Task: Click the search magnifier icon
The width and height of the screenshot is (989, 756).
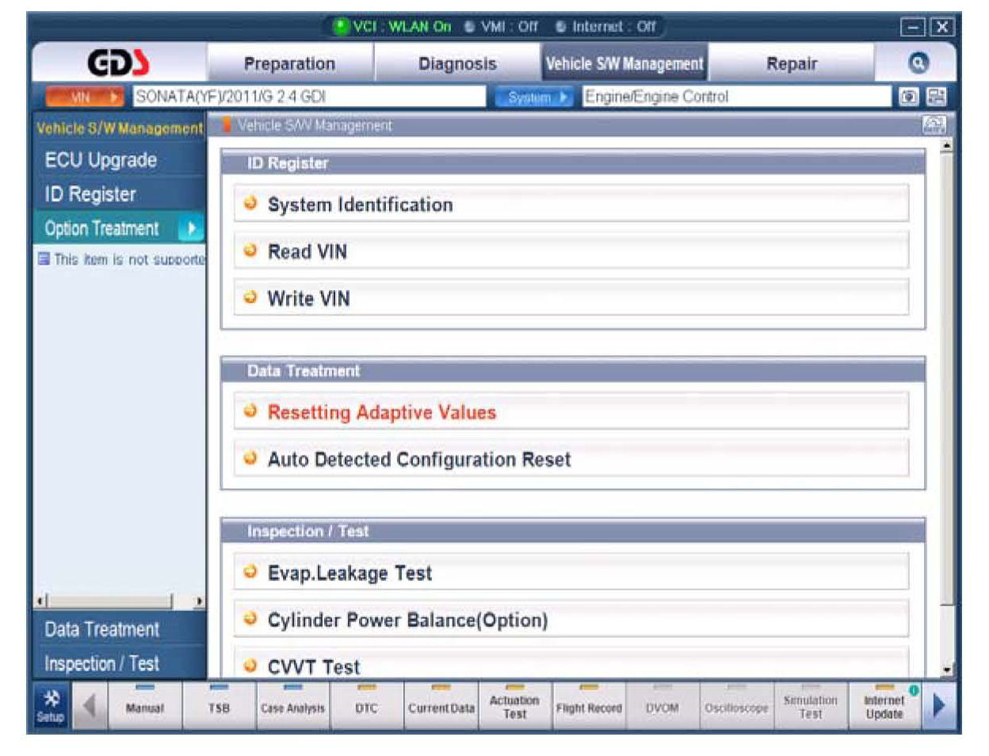Action: pyautogui.click(x=918, y=63)
